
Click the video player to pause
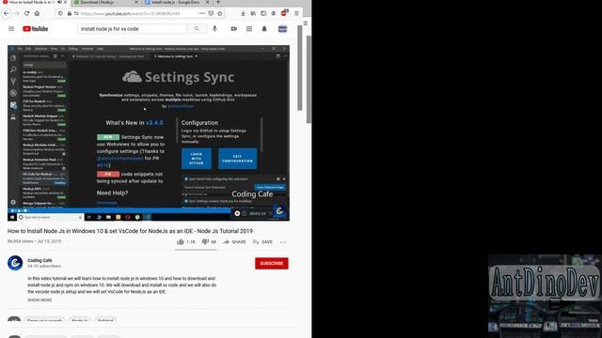click(149, 133)
